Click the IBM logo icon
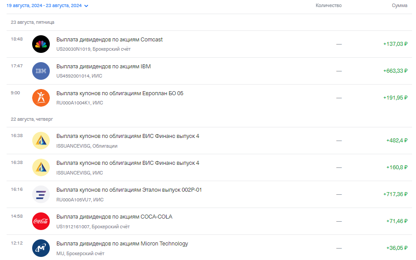Viewport: 416px width, 260px height. click(41, 71)
